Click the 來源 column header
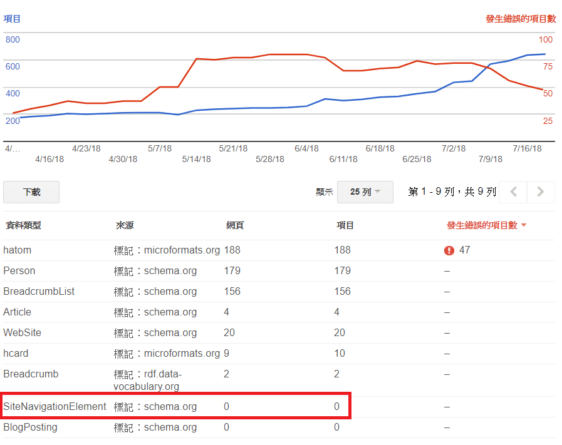 125,225
